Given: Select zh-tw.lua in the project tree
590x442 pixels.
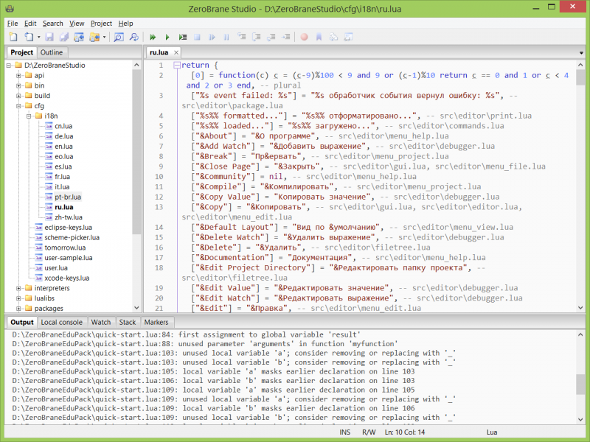Looking at the screenshot, I should [69, 217].
